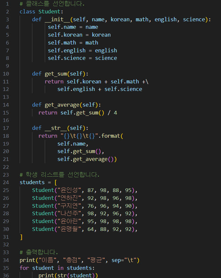Click 'self.korean = korean' on line 5
The height and width of the screenshot is (278, 221).
click(x=79, y=35)
